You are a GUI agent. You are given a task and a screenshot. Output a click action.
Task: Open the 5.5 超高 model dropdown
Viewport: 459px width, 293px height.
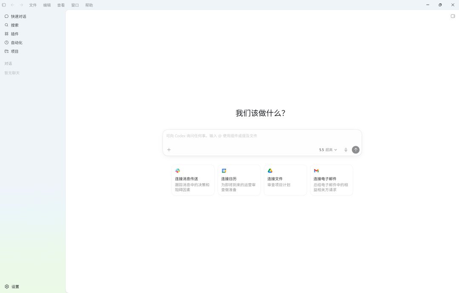(328, 150)
